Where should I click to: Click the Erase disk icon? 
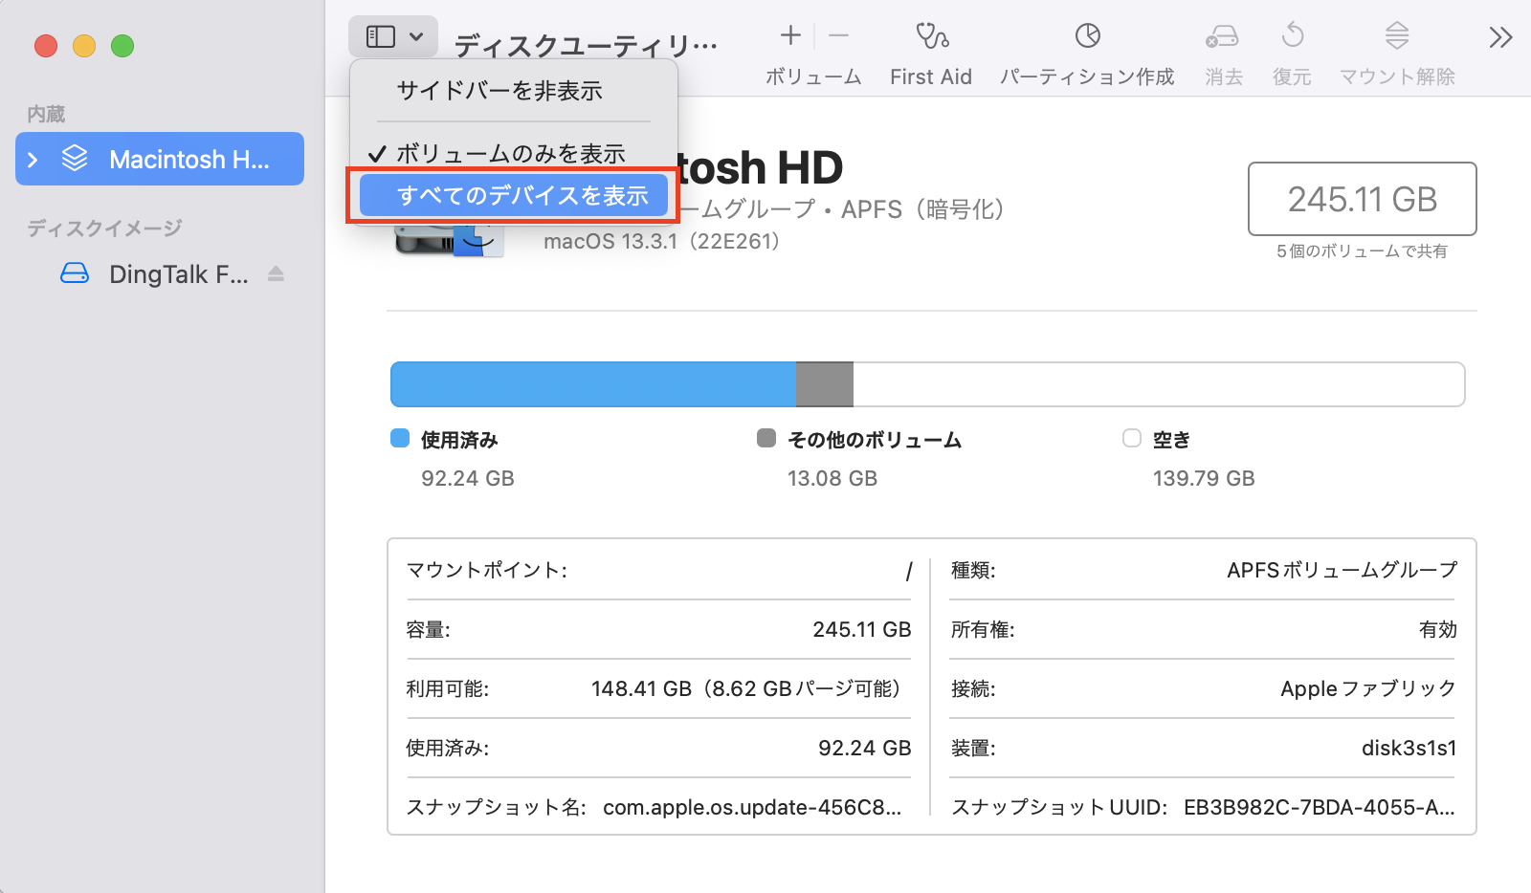click(x=1222, y=37)
